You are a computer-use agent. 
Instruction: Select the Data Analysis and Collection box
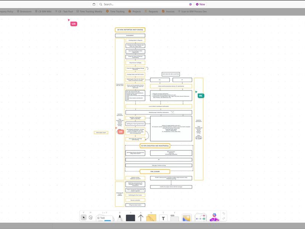click(171, 74)
